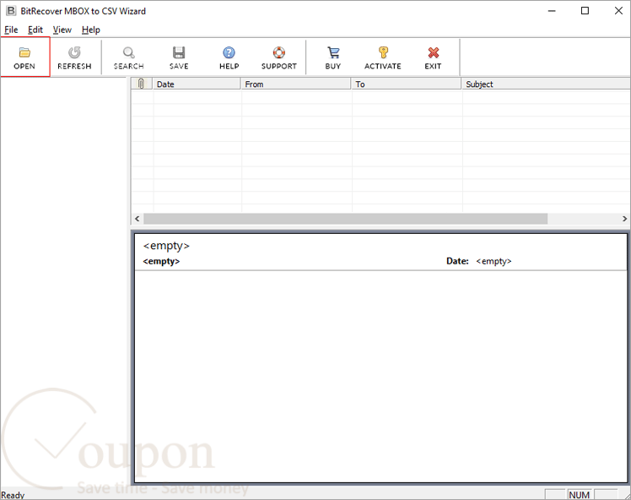The image size is (631, 500).
Task: Click the Date: label in preview header
Action: click(457, 261)
